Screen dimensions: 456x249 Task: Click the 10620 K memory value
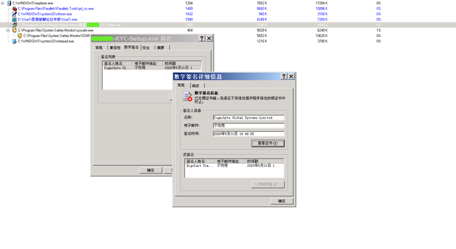tap(321, 36)
